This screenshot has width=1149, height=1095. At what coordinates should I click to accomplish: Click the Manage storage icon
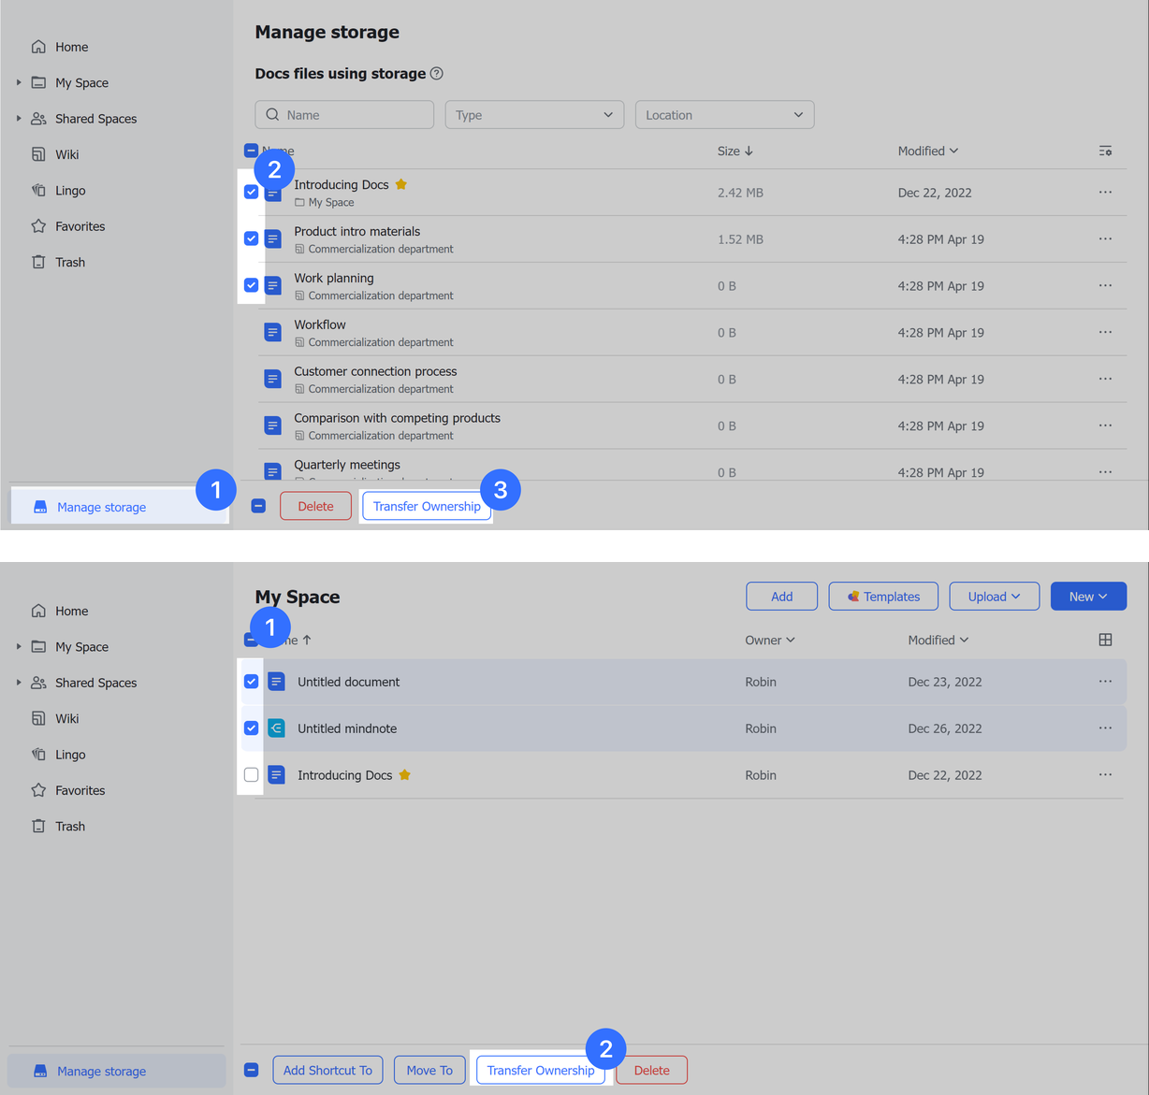click(39, 506)
